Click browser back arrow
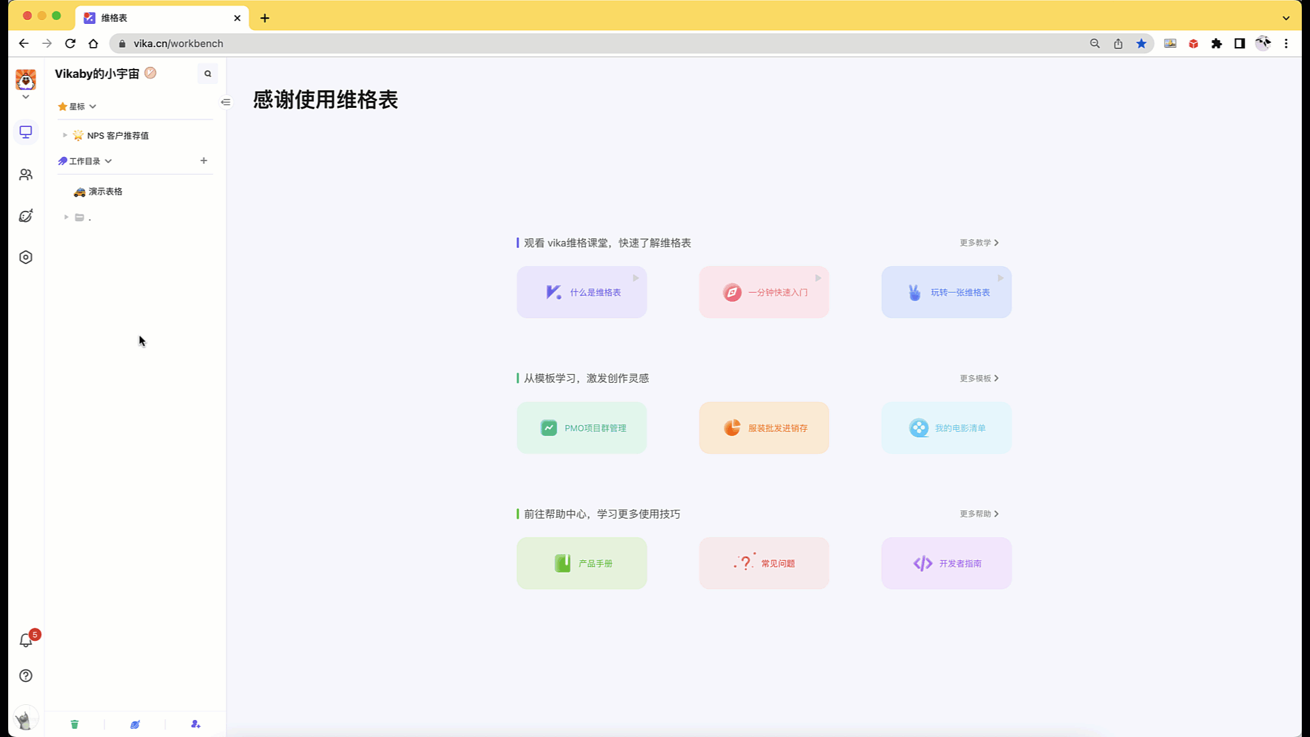The height and width of the screenshot is (737, 1310). point(24,43)
